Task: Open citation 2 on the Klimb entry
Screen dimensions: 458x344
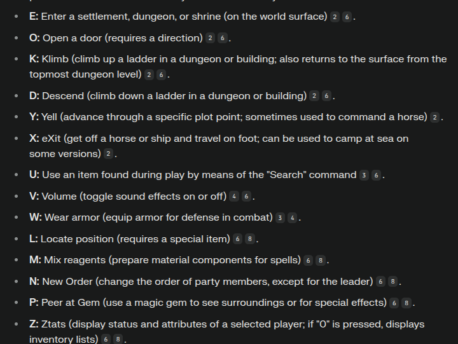Action: pyautogui.click(x=149, y=75)
